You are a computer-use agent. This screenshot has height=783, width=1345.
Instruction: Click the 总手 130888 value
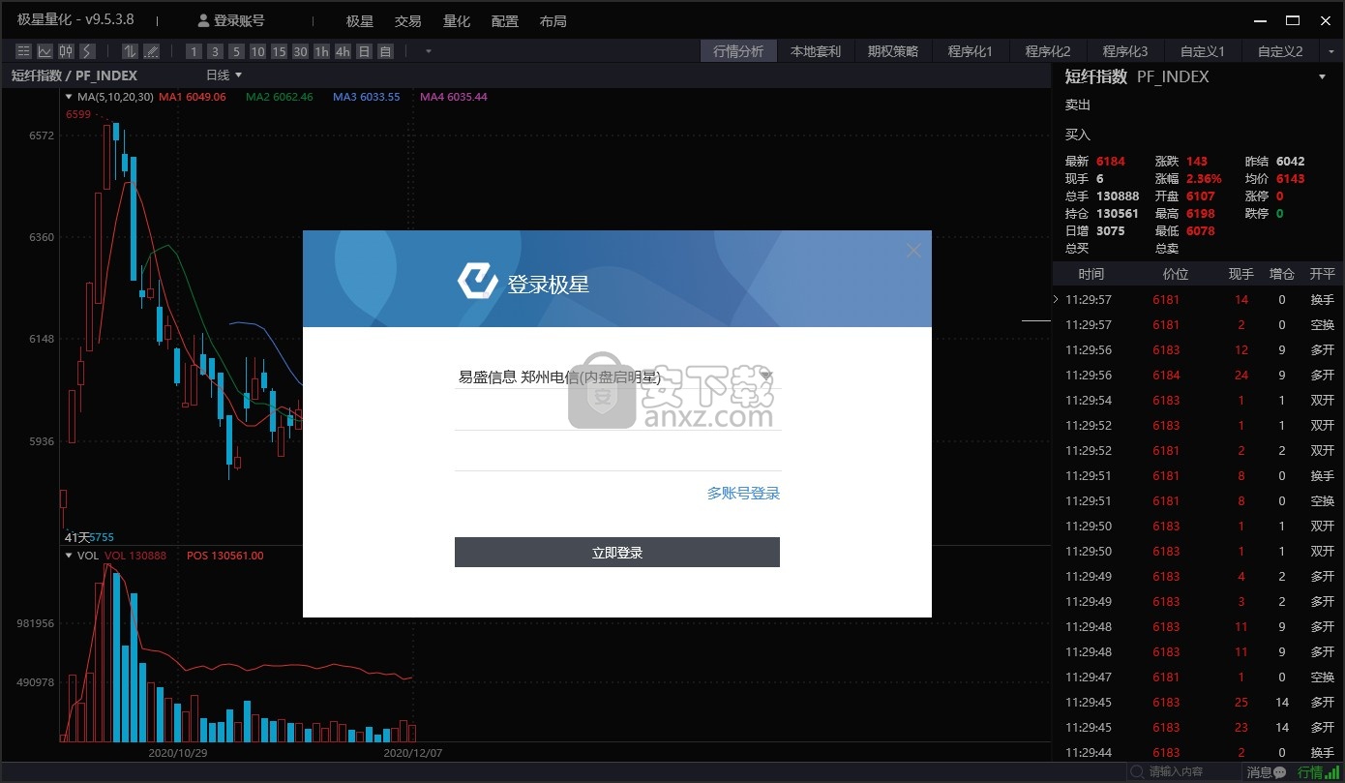[1118, 196]
